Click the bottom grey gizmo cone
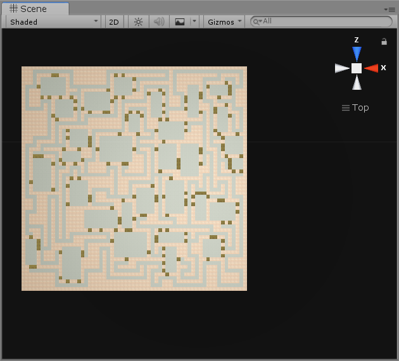 (357, 83)
